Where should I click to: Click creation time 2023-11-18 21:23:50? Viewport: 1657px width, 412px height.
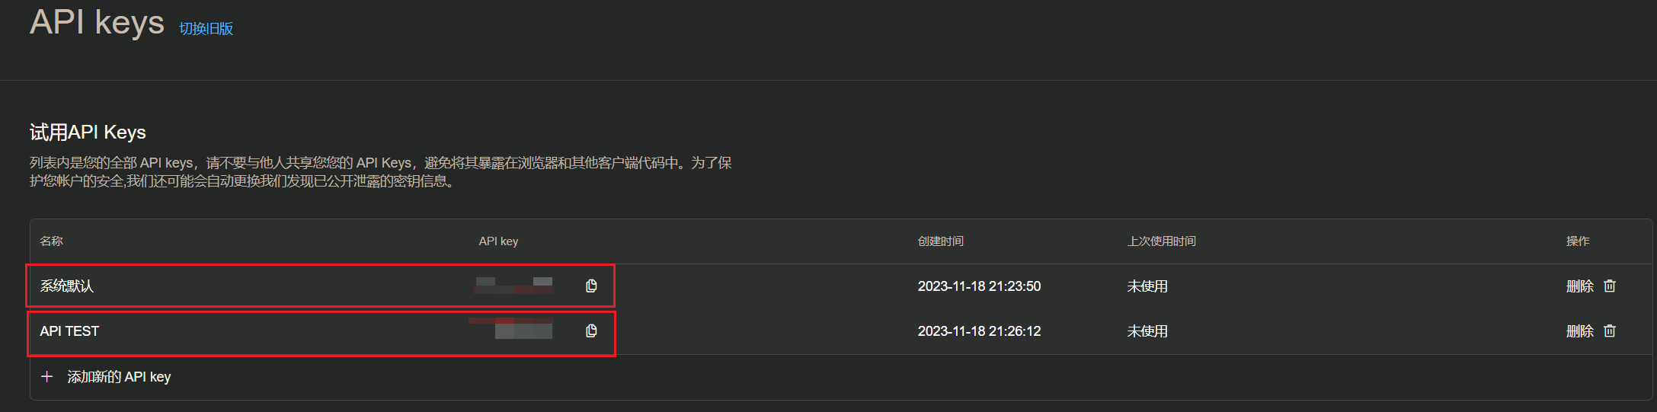(979, 286)
